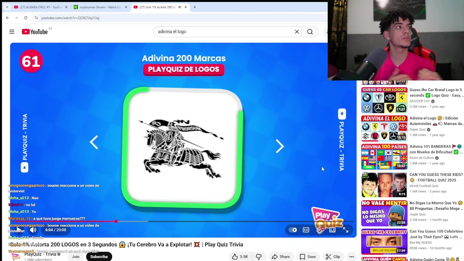Go to the YouTube home logo
The height and width of the screenshot is (261, 464).
pyautogui.click(x=34, y=32)
